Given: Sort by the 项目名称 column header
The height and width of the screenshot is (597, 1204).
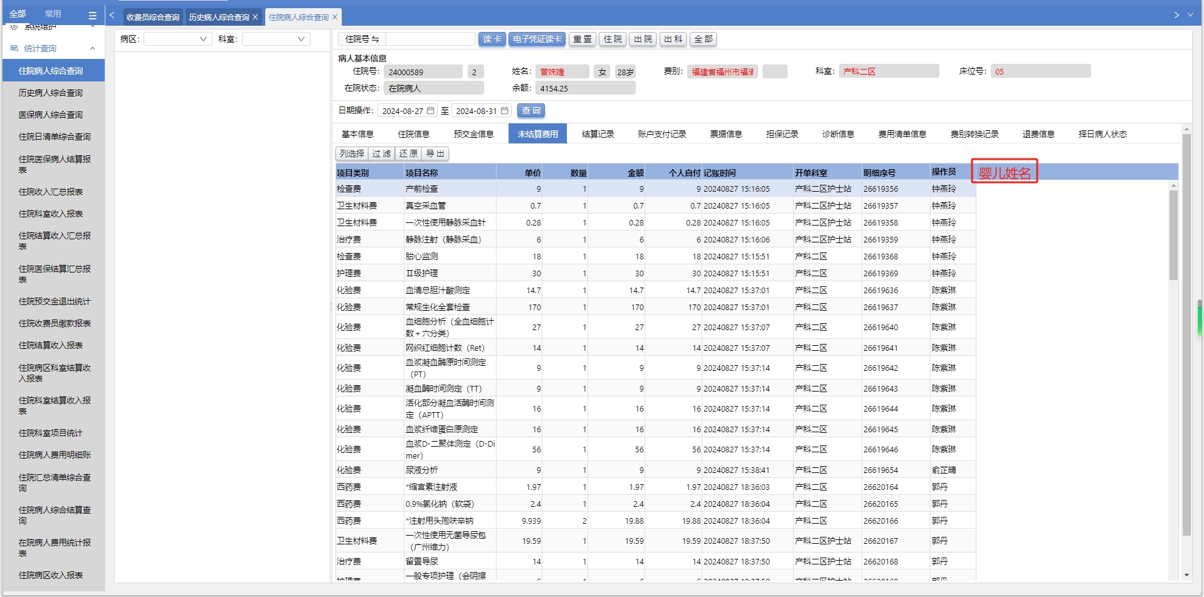Looking at the screenshot, I should point(450,172).
